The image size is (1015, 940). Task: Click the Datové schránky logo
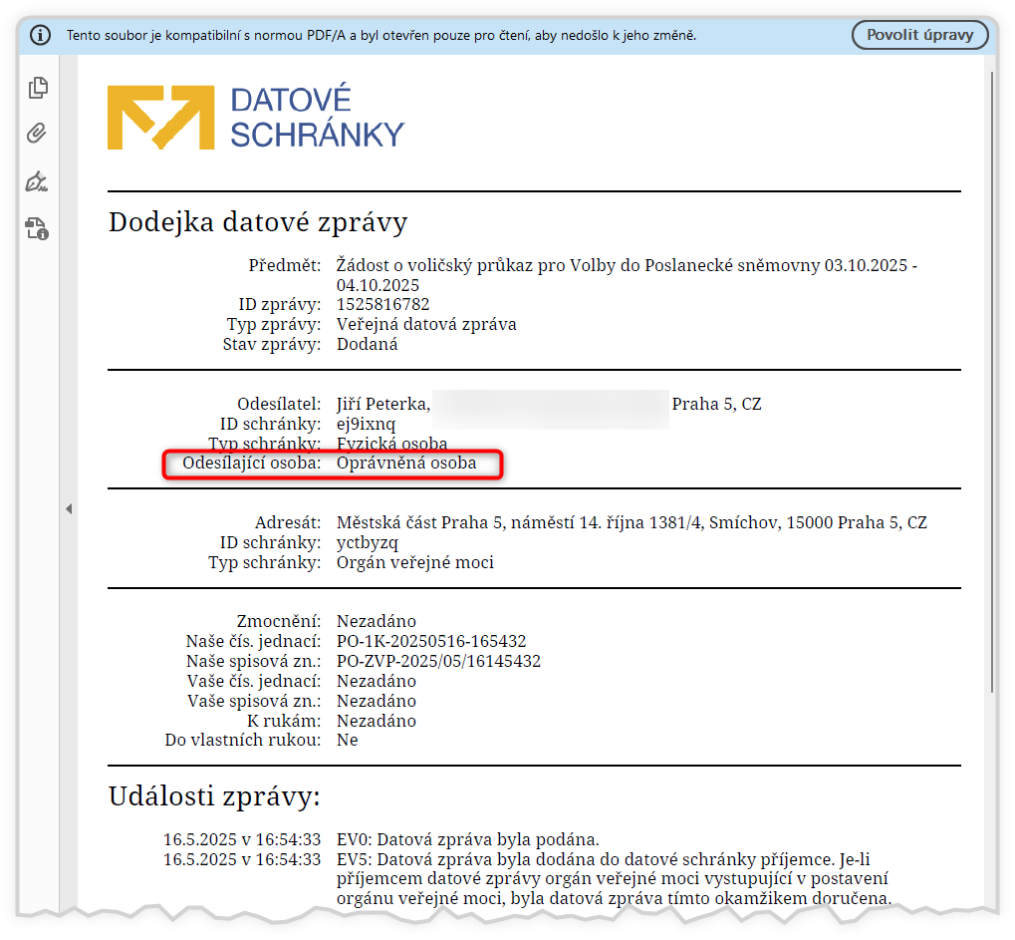coord(256,118)
